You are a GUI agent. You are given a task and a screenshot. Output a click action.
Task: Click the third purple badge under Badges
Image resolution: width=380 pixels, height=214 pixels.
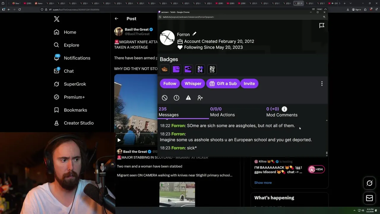click(188, 69)
